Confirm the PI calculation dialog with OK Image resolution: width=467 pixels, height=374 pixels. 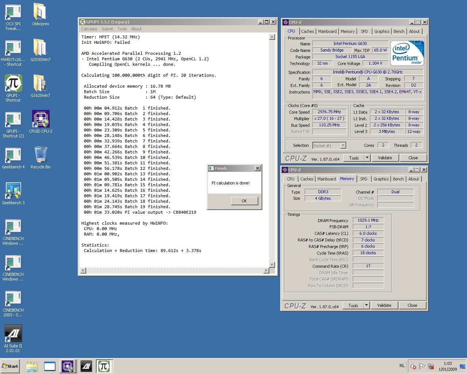coord(244,201)
